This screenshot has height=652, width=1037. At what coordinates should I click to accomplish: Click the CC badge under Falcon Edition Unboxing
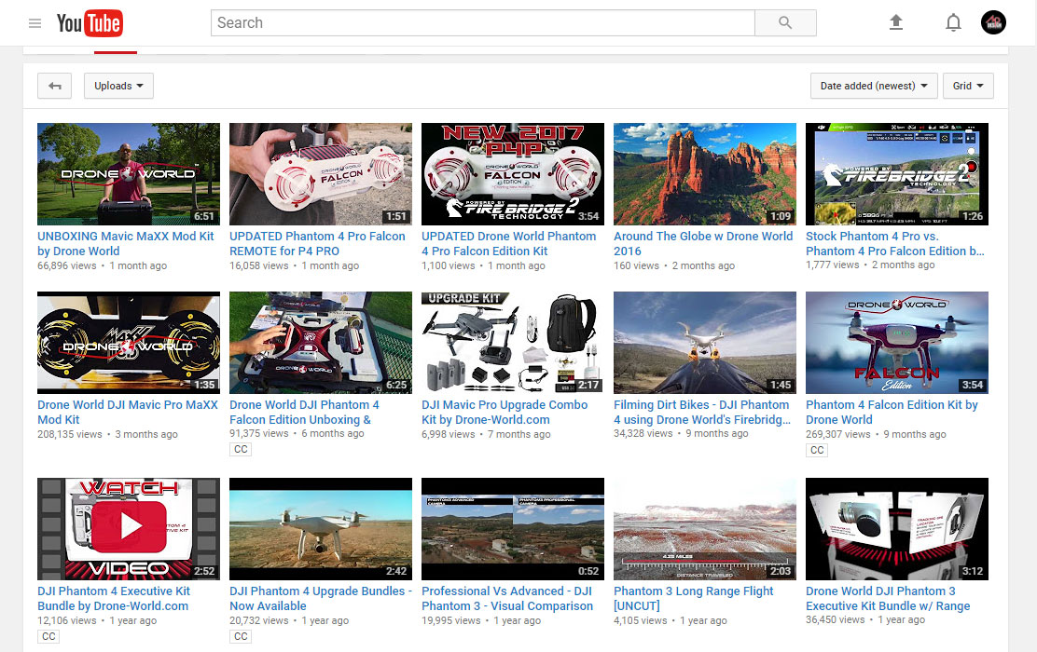click(241, 449)
